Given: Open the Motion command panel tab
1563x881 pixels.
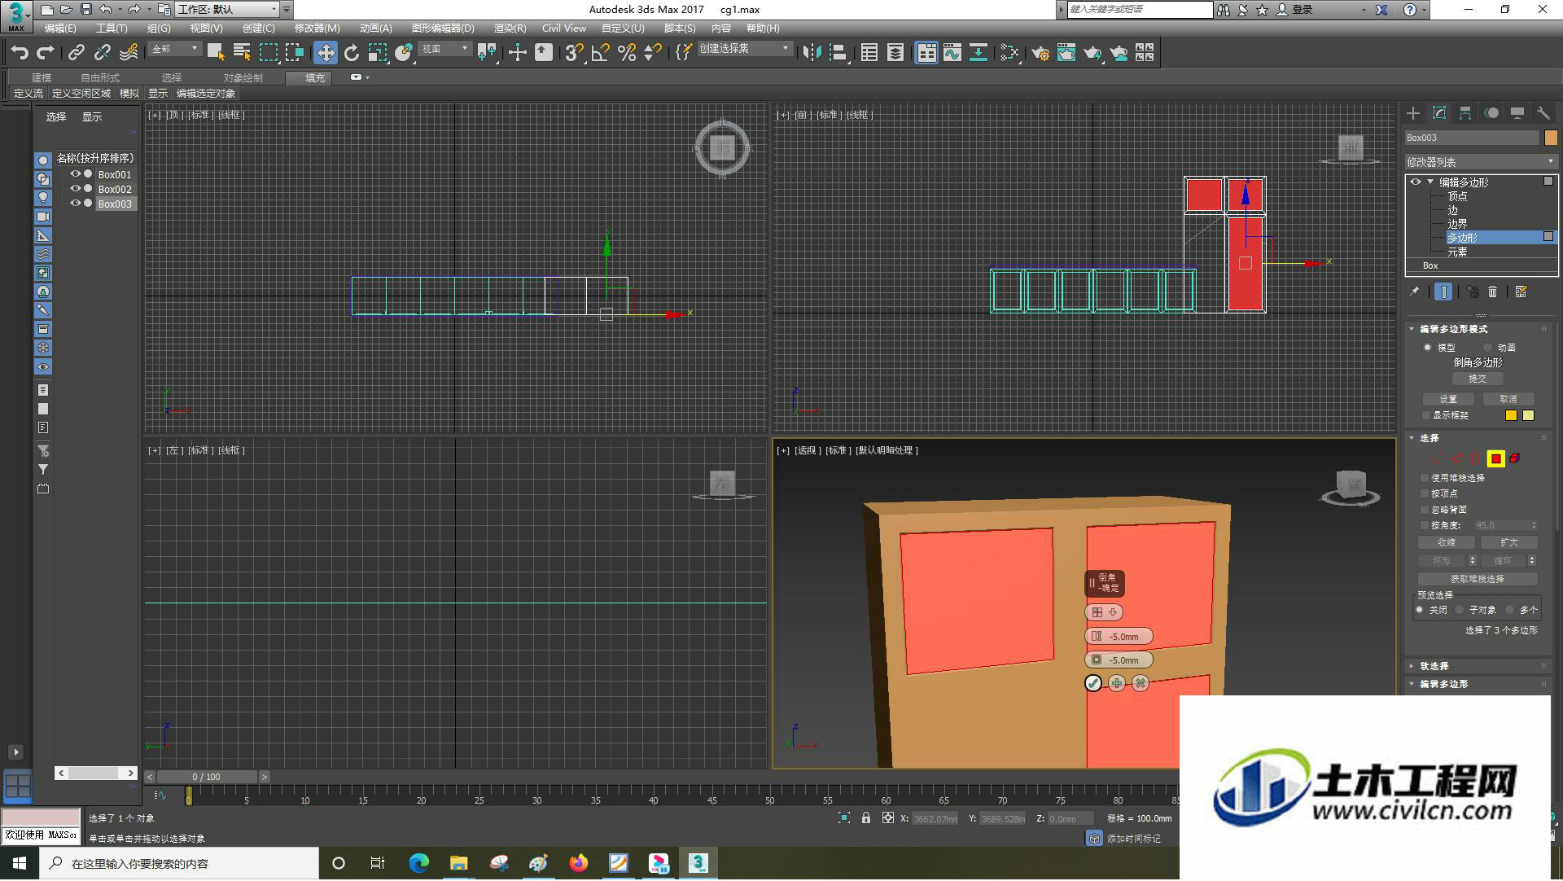Looking at the screenshot, I should click(1491, 113).
